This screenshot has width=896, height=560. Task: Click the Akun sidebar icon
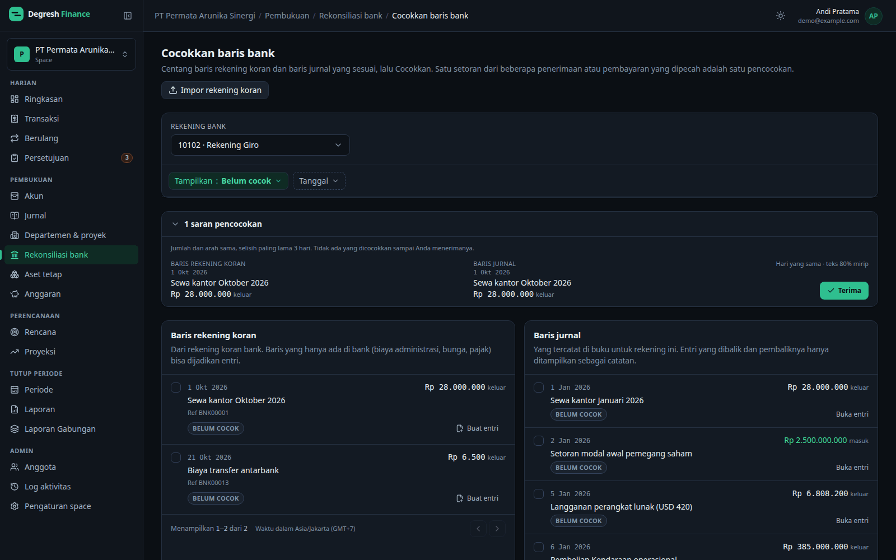click(x=15, y=196)
